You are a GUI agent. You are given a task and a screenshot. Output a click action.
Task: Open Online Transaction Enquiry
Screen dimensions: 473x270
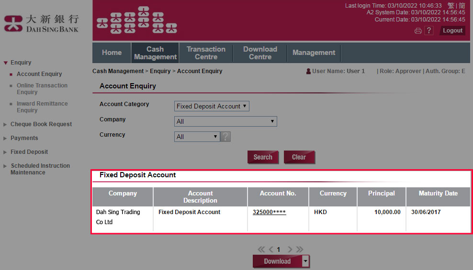point(42,89)
